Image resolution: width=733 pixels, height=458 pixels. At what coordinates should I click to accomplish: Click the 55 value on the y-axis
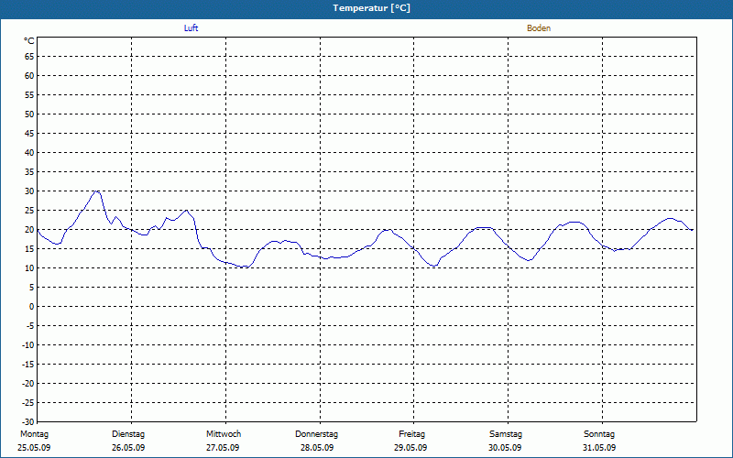tap(29, 95)
